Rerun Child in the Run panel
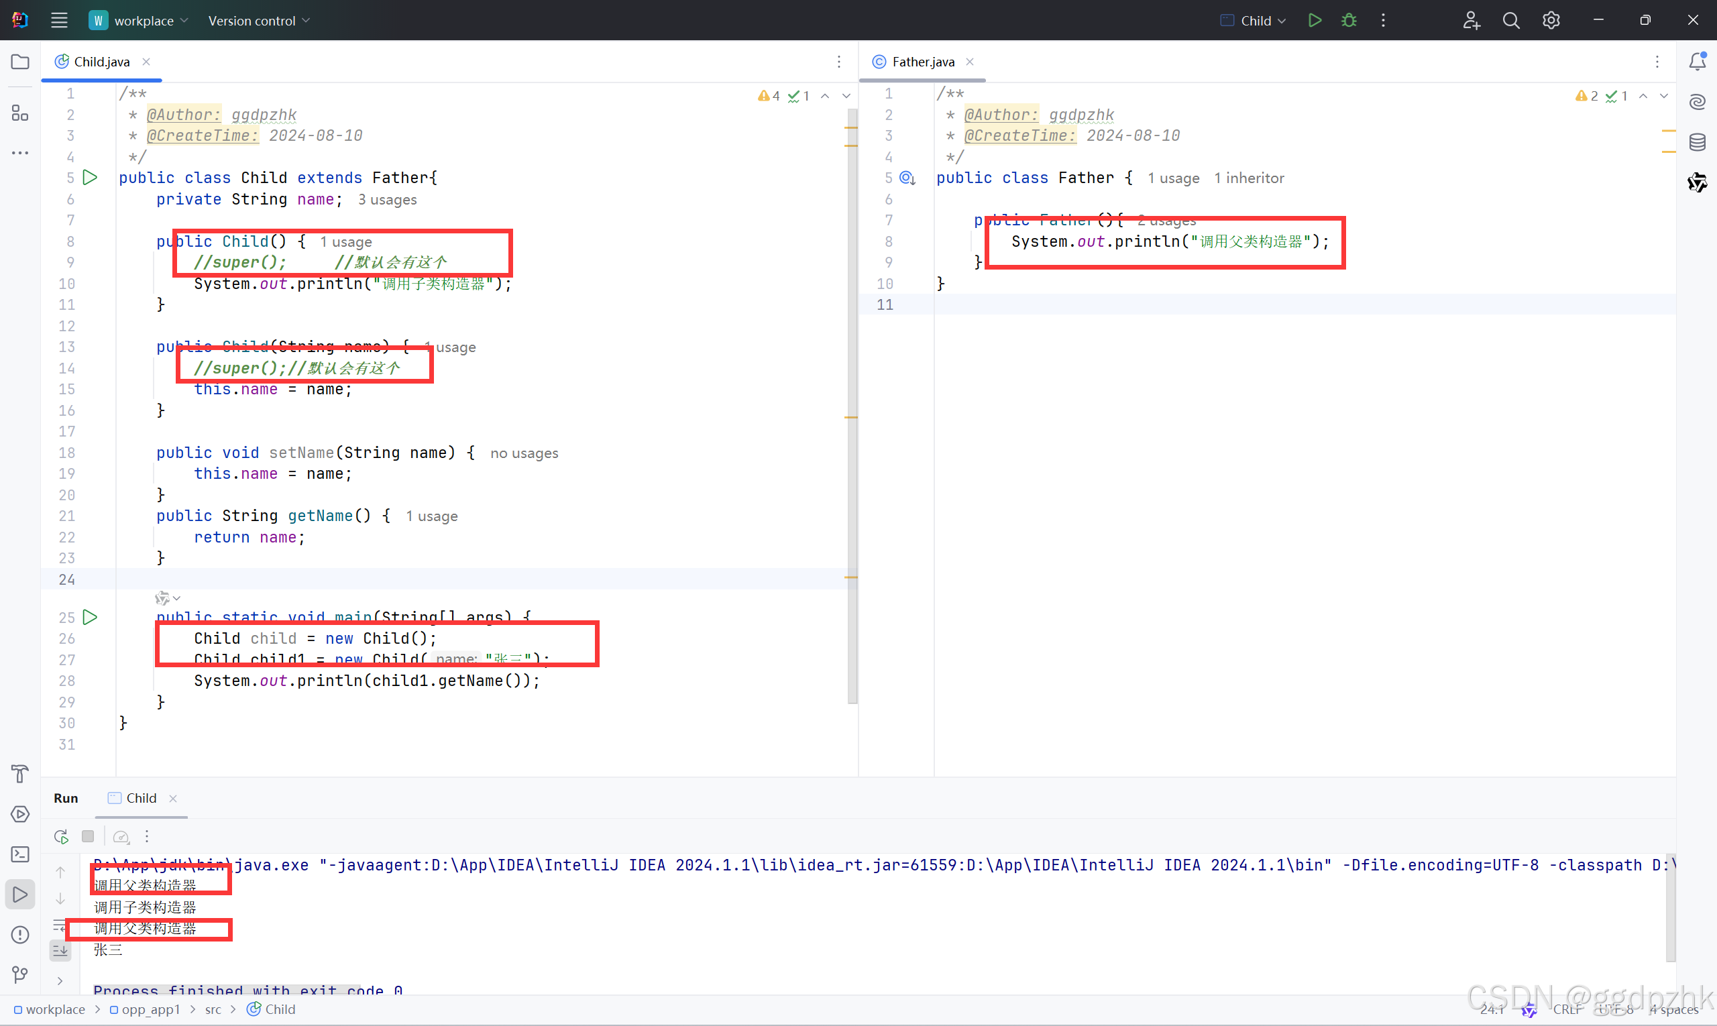 click(61, 837)
